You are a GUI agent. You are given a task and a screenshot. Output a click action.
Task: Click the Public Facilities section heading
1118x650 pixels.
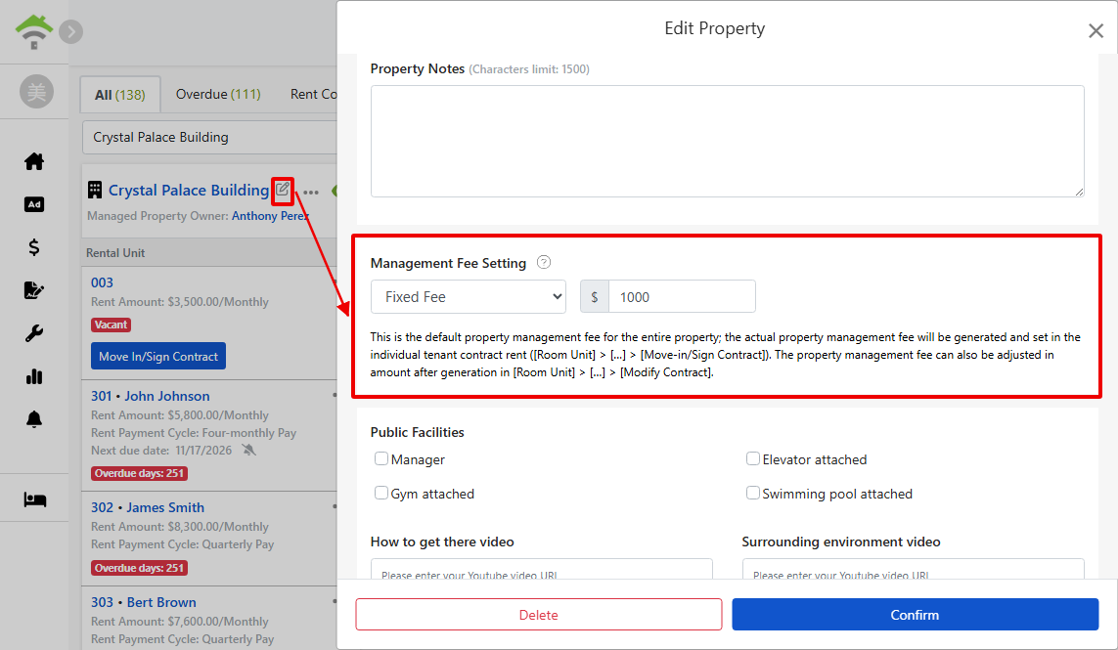pos(417,433)
